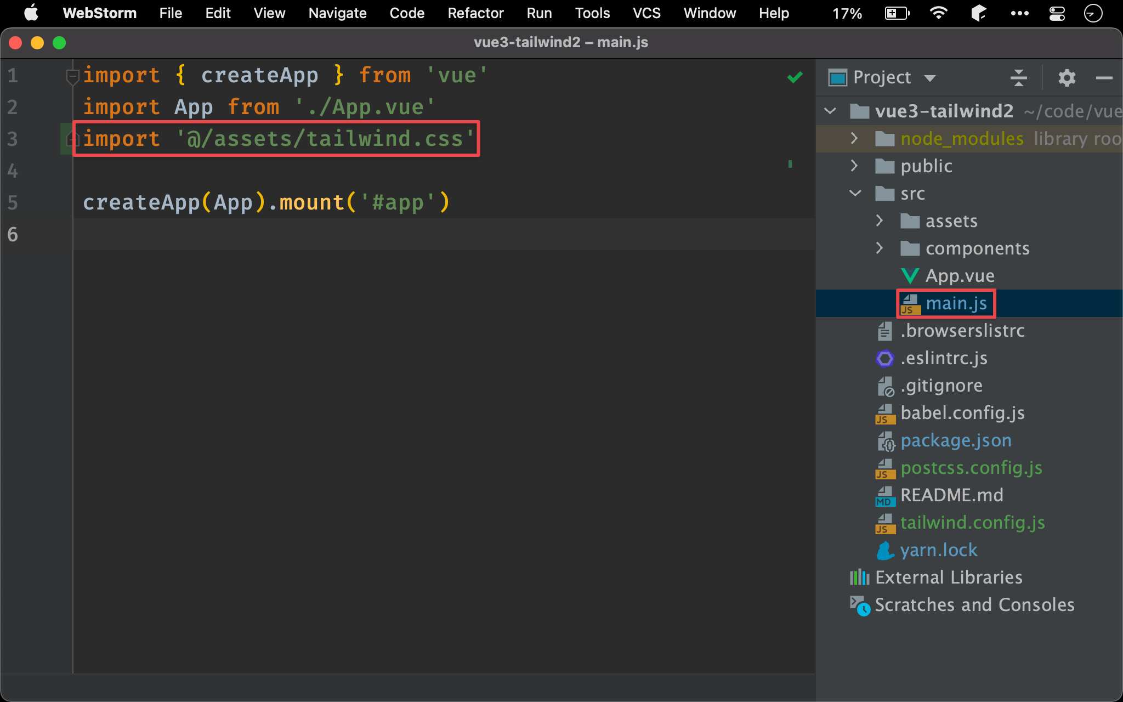The image size is (1123, 702).
Task: Click the circular icon at the menu bar's right end
Action: click(x=1093, y=13)
